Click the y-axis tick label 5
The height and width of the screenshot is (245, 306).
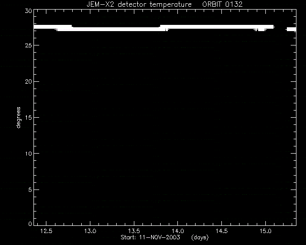[x=30, y=189]
